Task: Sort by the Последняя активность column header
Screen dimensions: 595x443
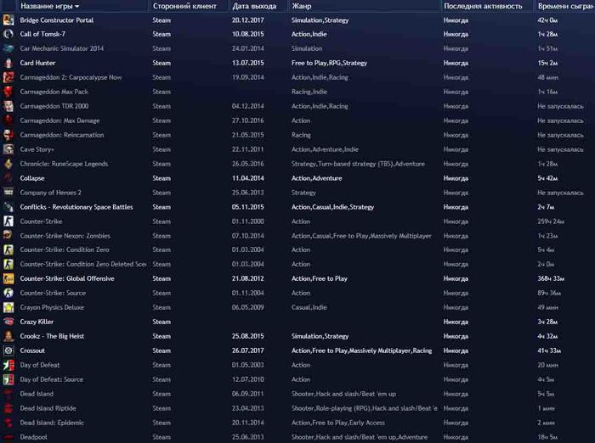Action: tap(488, 6)
